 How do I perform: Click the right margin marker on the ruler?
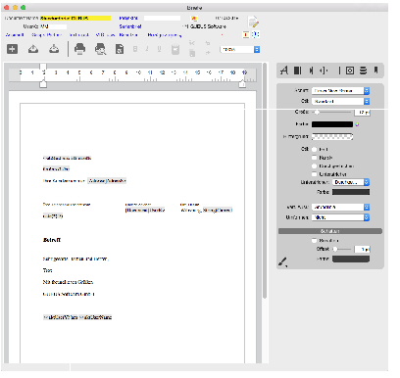click(242, 84)
